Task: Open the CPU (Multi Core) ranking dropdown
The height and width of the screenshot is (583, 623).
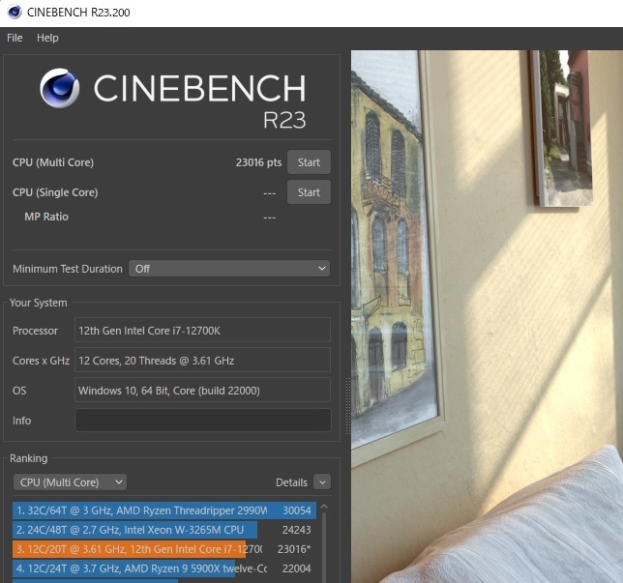Action: (x=70, y=482)
